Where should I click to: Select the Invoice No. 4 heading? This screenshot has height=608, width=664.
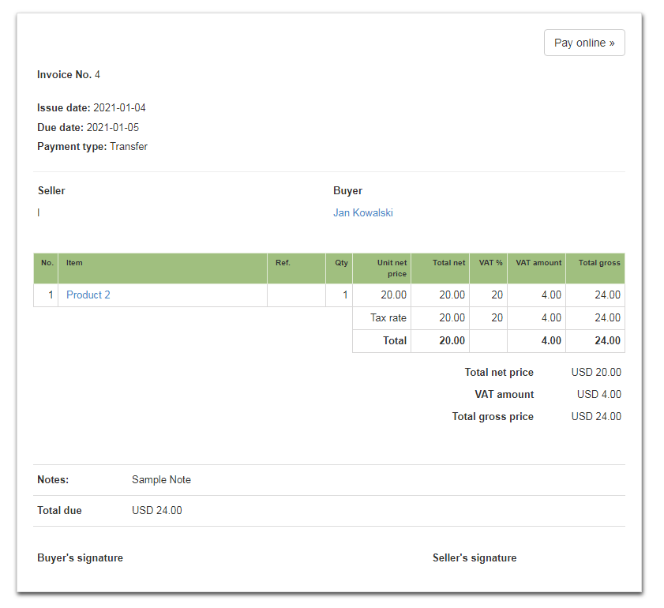point(69,75)
